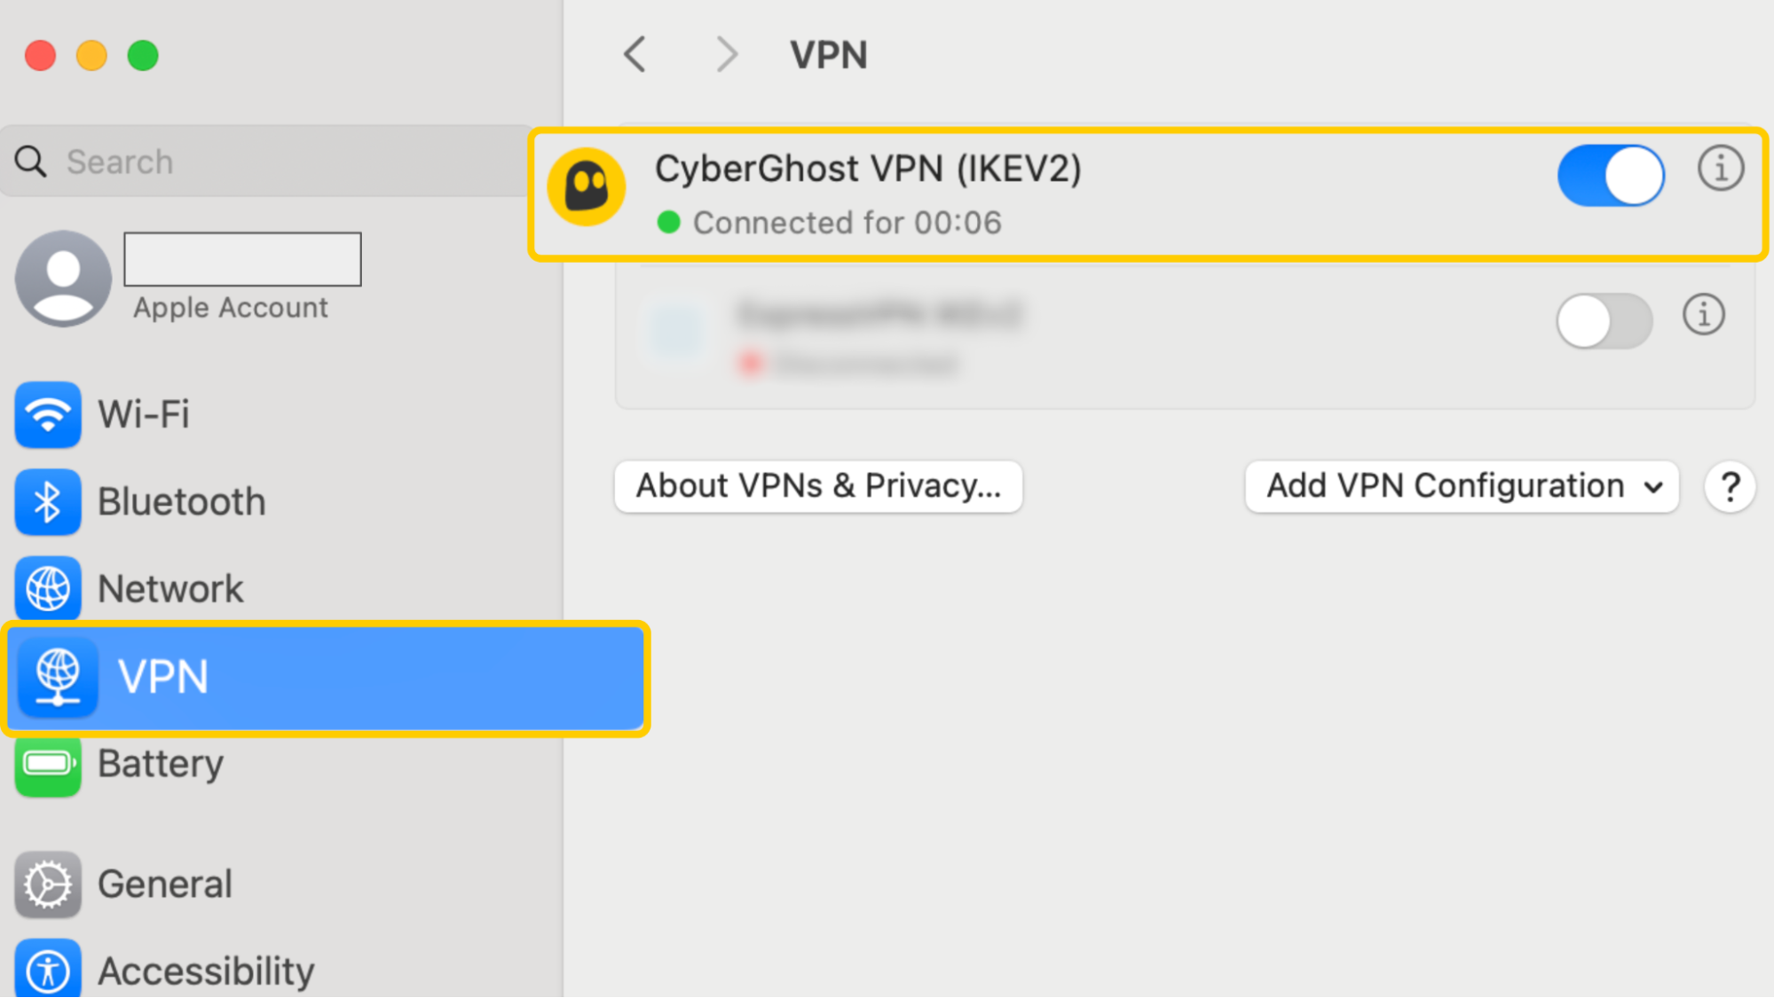The height and width of the screenshot is (998, 1774).
Task: Open the Add VPN Configuration dropdown
Action: pos(1460,486)
